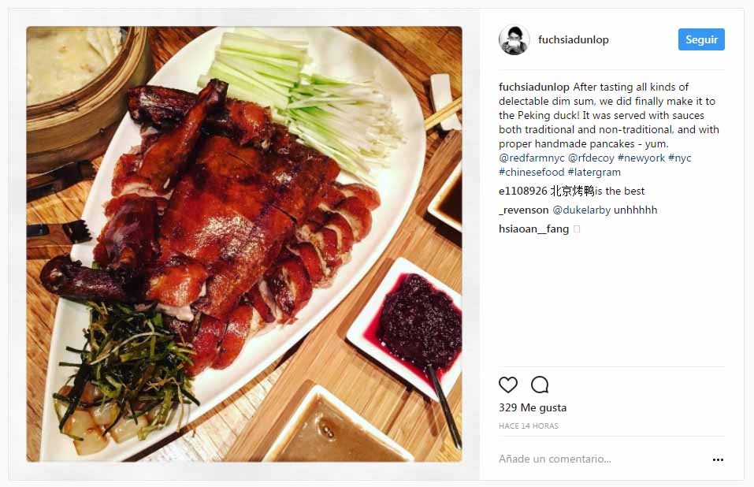
Task: Show the 329 Me gusta likes list
Action: click(x=533, y=407)
